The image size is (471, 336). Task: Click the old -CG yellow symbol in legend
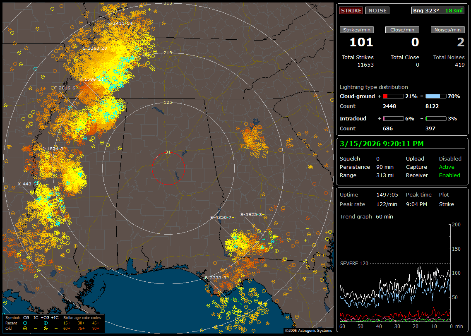pyautogui.click(x=25, y=328)
